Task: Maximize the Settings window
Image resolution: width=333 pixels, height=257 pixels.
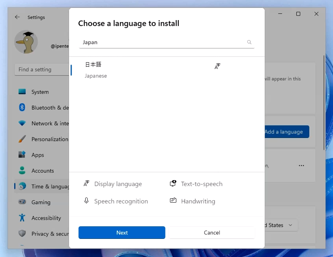Action: point(298,14)
